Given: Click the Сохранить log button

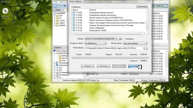Looking at the screenshot, I should tap(142, 7).
